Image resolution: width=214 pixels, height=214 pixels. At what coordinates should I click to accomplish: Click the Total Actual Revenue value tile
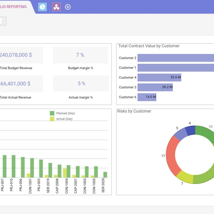19,84
